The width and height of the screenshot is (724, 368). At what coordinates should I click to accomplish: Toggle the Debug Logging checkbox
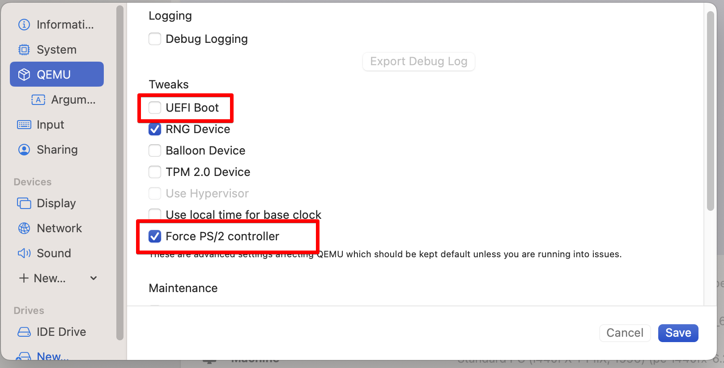click(155, 39)
